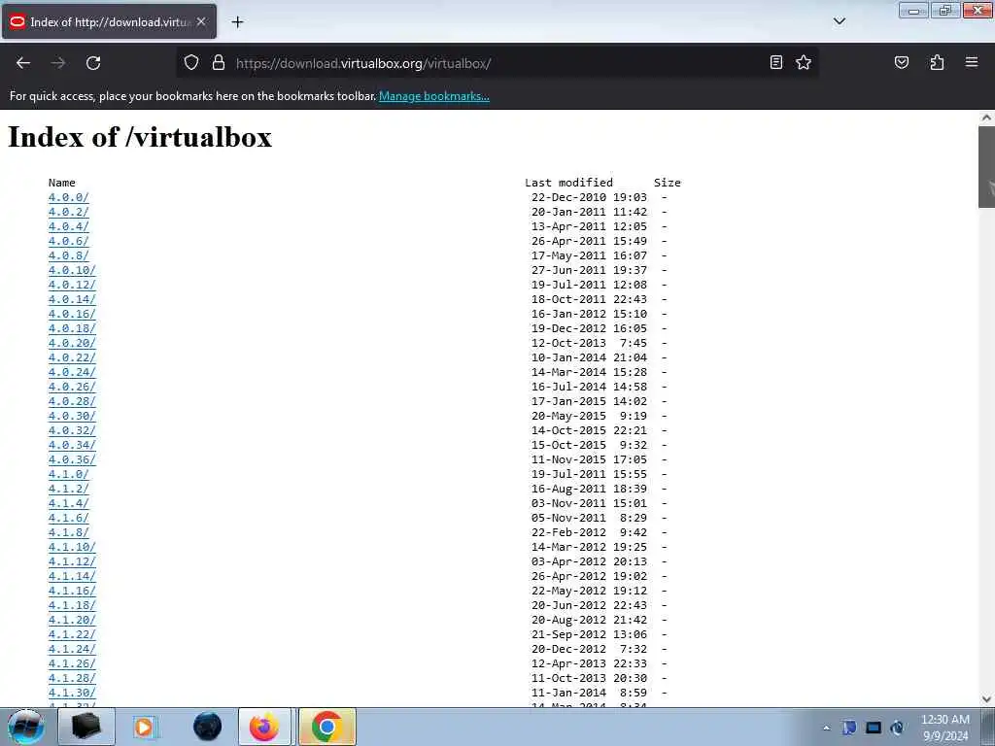
Task: Open the 4.0.22/ directory link
Action: pos(72,357)
